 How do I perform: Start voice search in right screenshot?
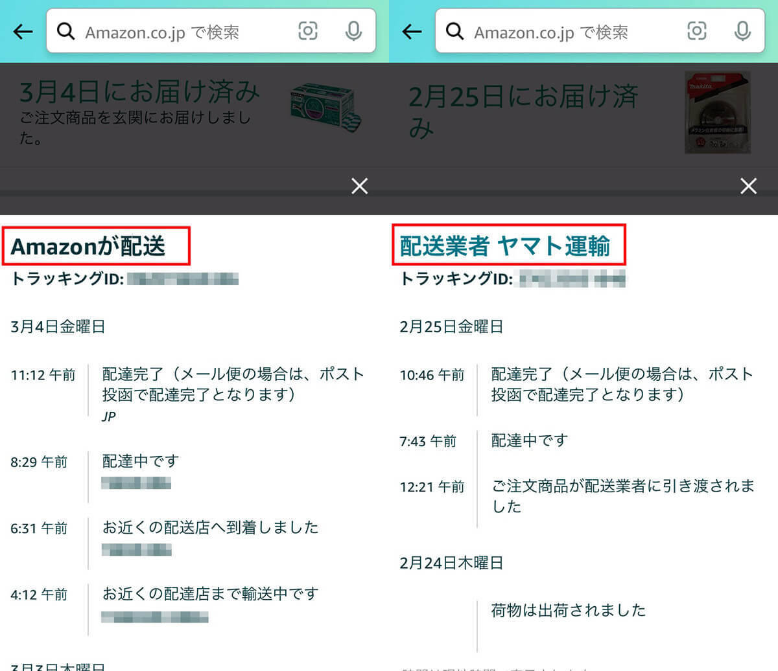click(742, 31)
